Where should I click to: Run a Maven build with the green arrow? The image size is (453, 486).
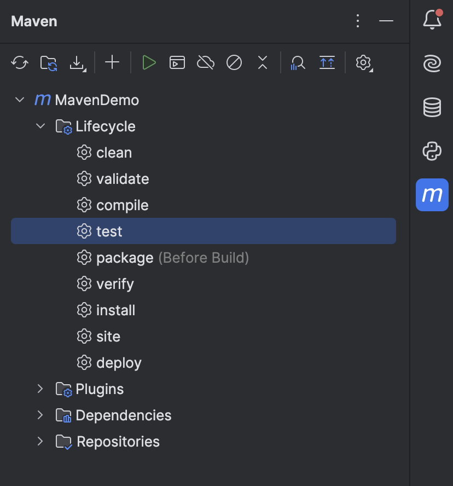[149, 62]
